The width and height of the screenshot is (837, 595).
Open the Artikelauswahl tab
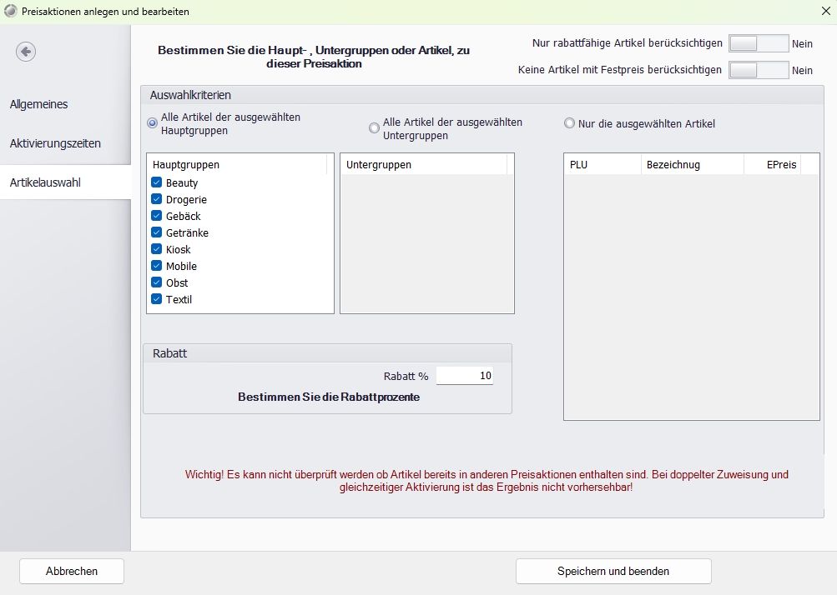[45, 182]
